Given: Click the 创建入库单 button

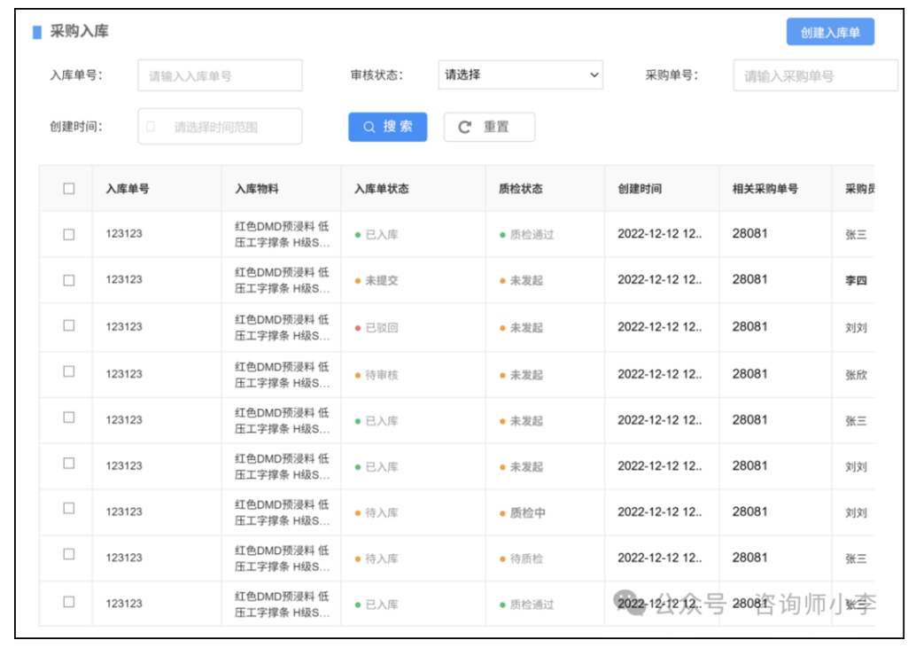Looking at the screenshot, I should (829, 33).
